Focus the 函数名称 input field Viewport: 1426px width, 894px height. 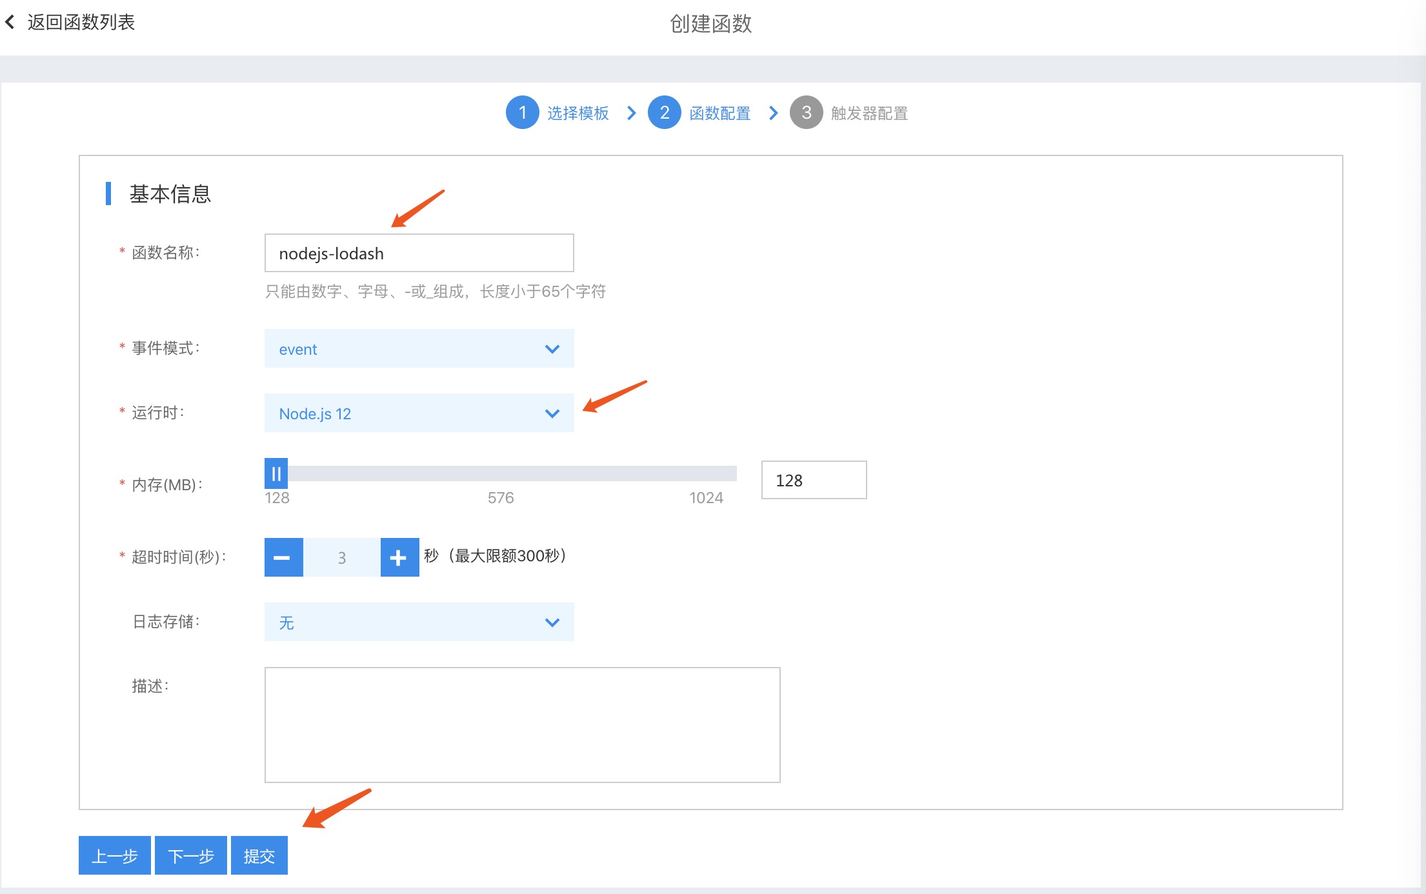[x=419, y=253]
